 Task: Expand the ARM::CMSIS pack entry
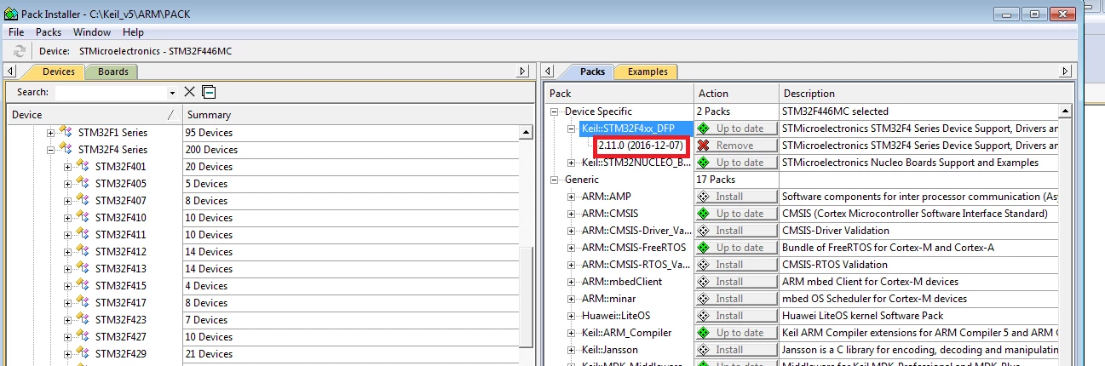(x=573, y=214)
